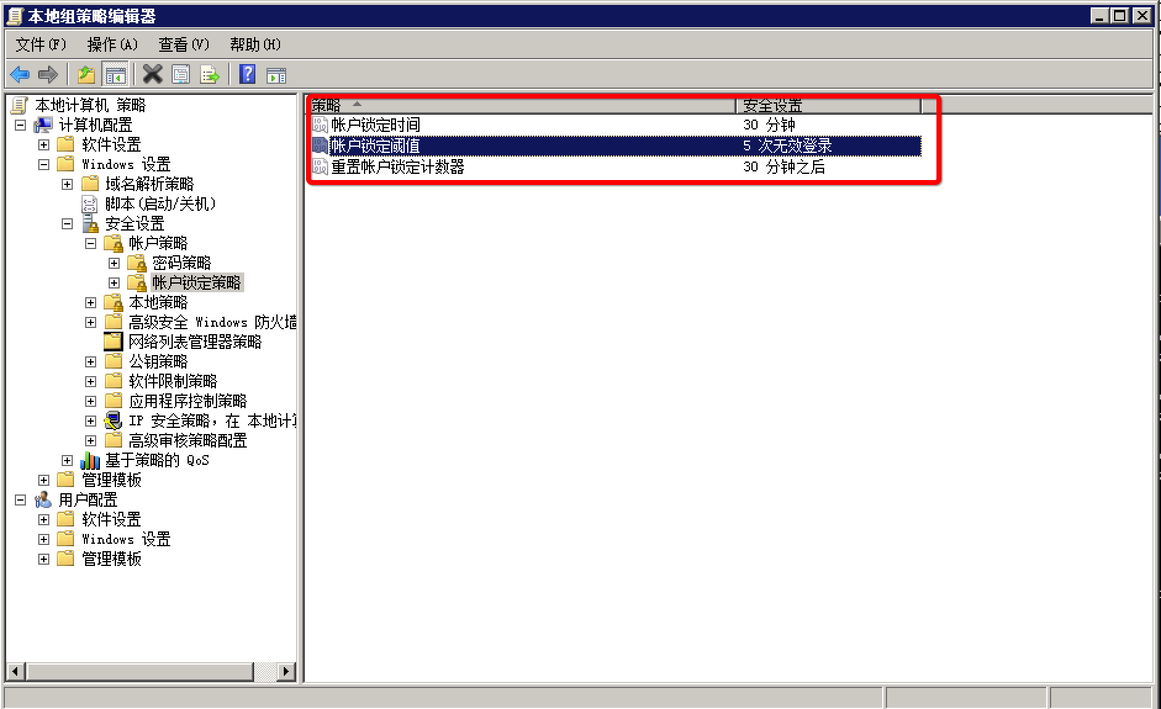
Task: Collapse the 帐户策略 tree node
Action: tap(91, 244)
